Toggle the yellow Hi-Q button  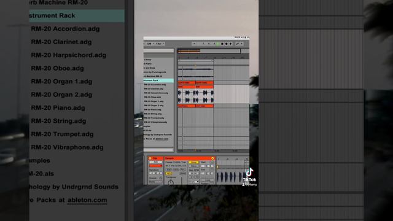168,173
